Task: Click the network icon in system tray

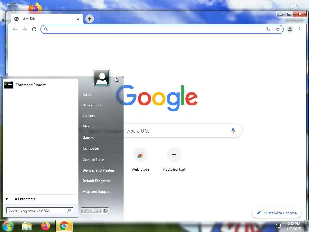Action: coord(279,226)
